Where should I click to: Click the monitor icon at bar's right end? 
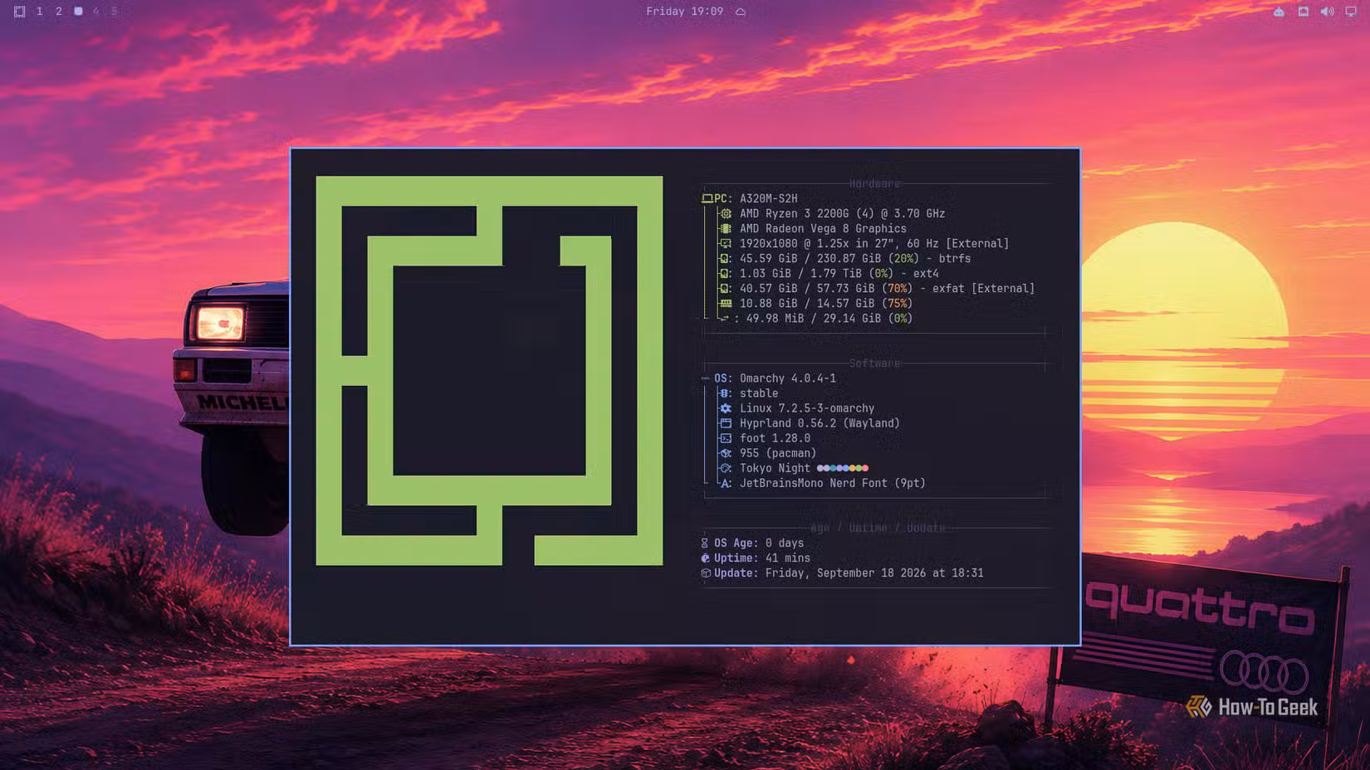point(1351,12)
